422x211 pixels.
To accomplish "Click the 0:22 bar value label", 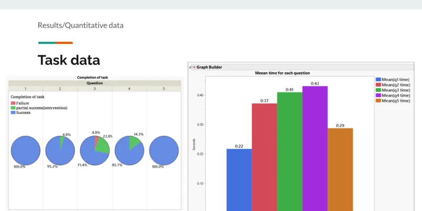I will [x=239, y=146].
